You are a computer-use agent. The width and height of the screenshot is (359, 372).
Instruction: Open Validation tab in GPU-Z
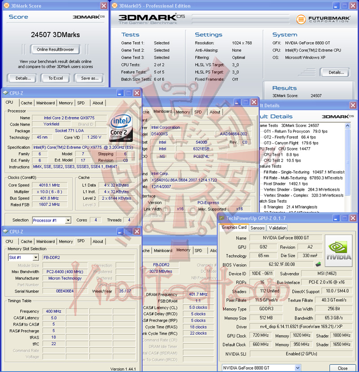tap(277, 228)
